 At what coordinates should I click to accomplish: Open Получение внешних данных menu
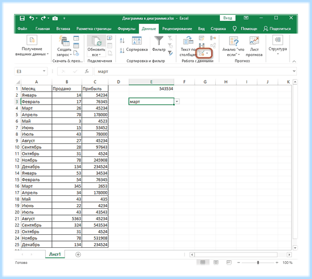click(32, 46)
